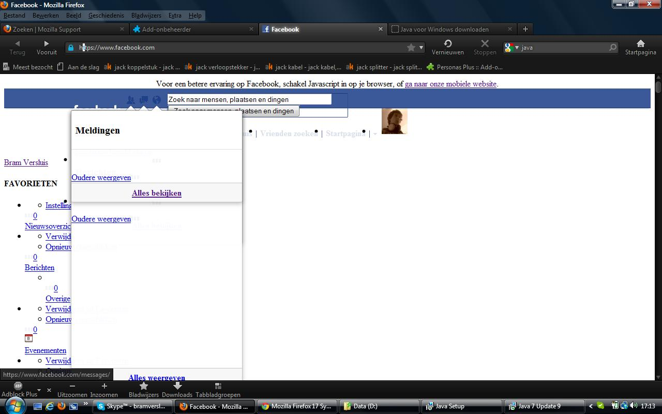Viewport: 662px width, 414px height.
Task: Bookmark this page with the star icon
Action: pyautogui.click(x=411, y=48)
